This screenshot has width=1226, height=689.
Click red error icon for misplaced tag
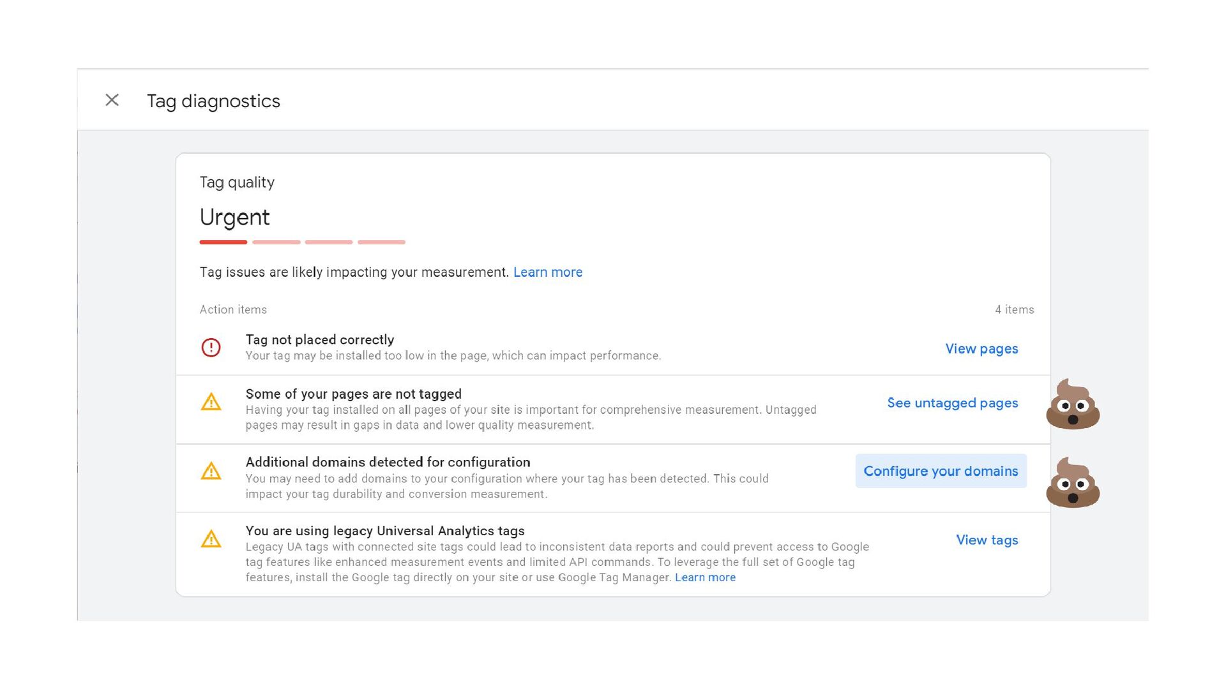[x=211, y=348]
